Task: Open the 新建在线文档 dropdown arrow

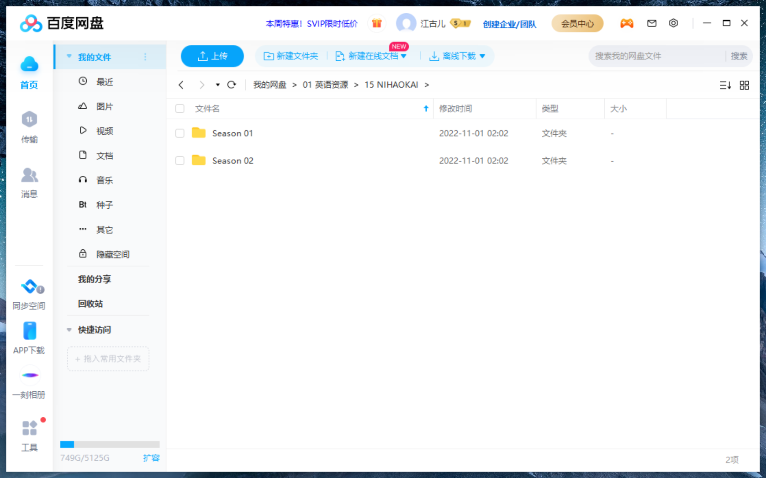Action: point(405,56)
